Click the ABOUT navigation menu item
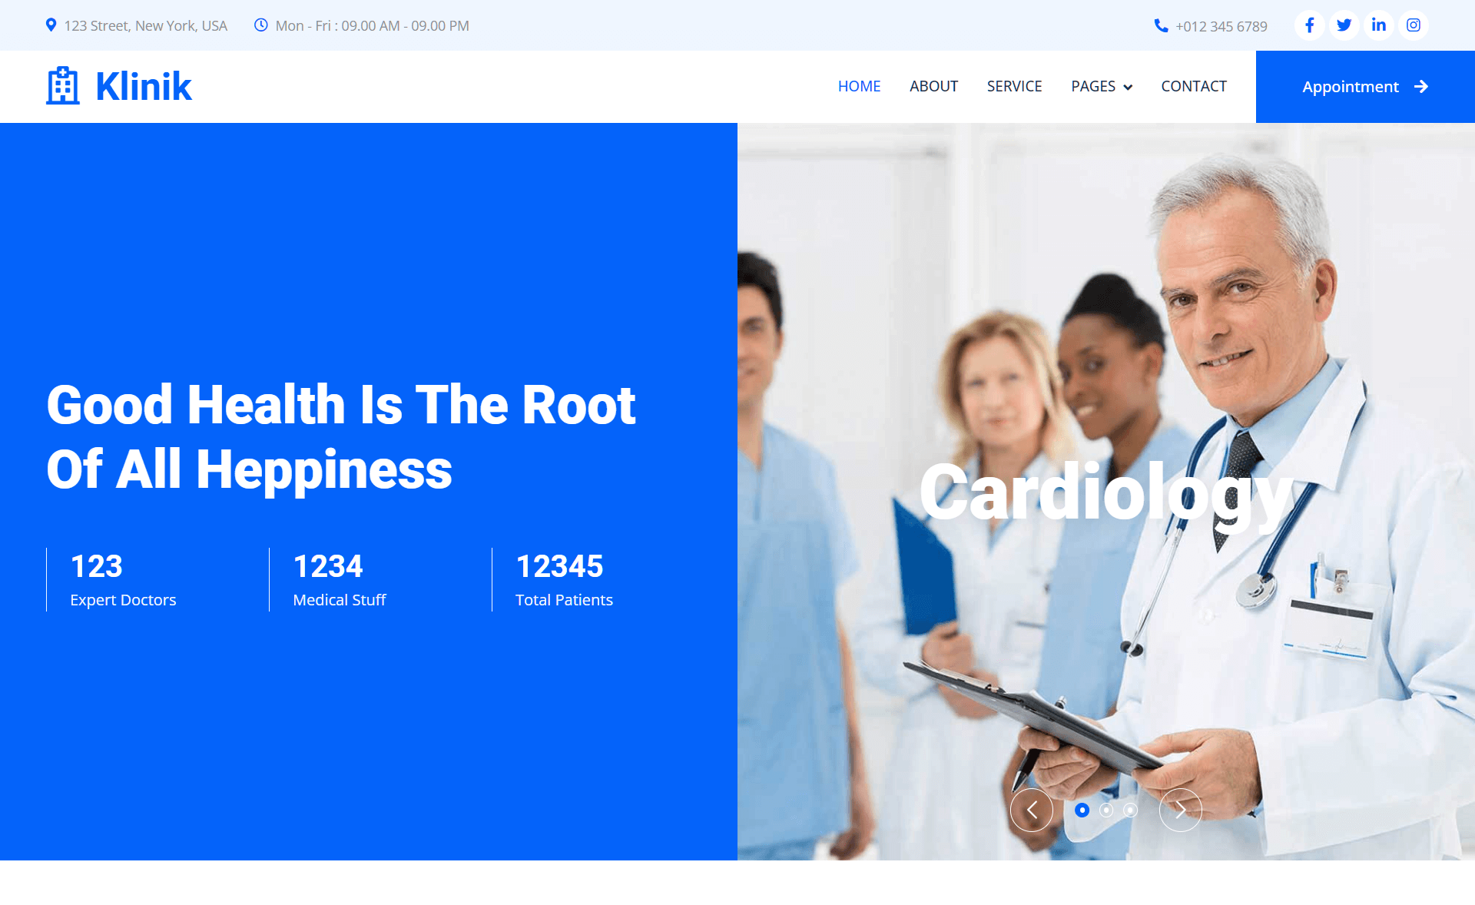Viewport: 1475px width, 905px height. tap(933, 88)
